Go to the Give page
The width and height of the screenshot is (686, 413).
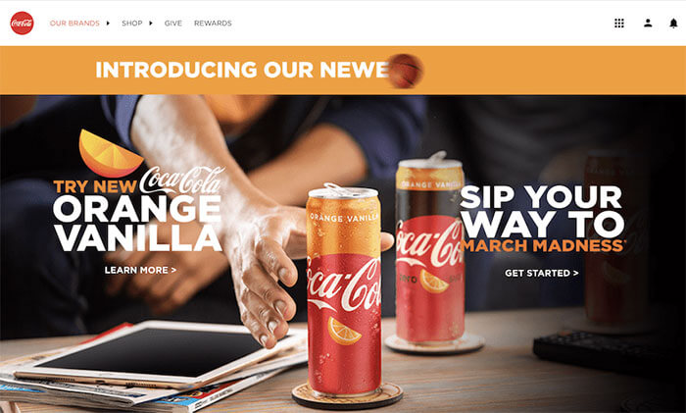point(172,24)
